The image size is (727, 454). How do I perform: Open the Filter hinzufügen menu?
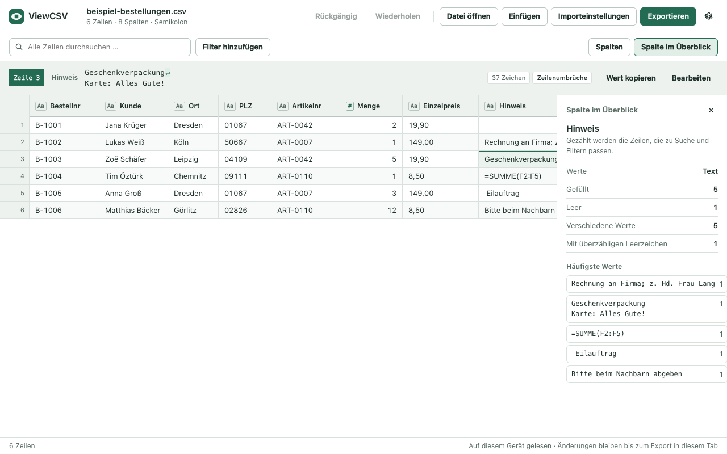tap(233, 47)
